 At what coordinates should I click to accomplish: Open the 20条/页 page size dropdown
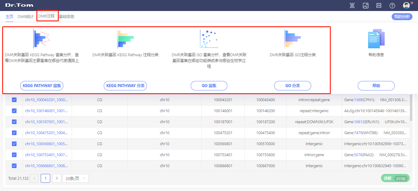pos(76,178)
